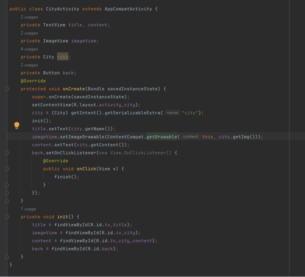305x277 pixels.
Task: Click the CityActivity class name
Action: click(x=63, y=9)
